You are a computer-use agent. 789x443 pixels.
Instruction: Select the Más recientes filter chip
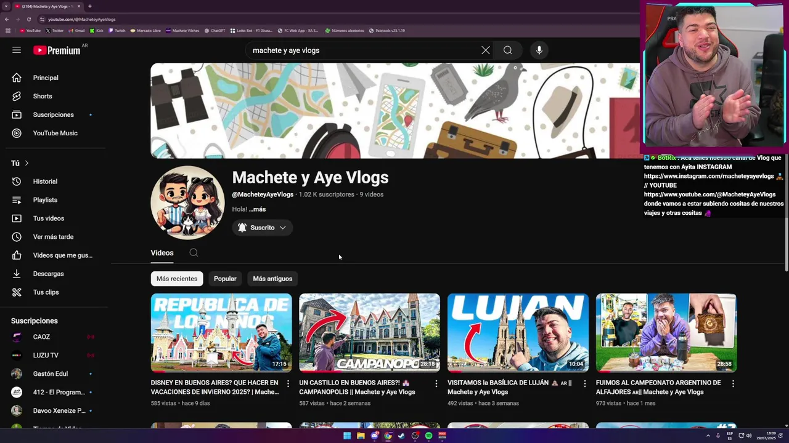(177, 279)
